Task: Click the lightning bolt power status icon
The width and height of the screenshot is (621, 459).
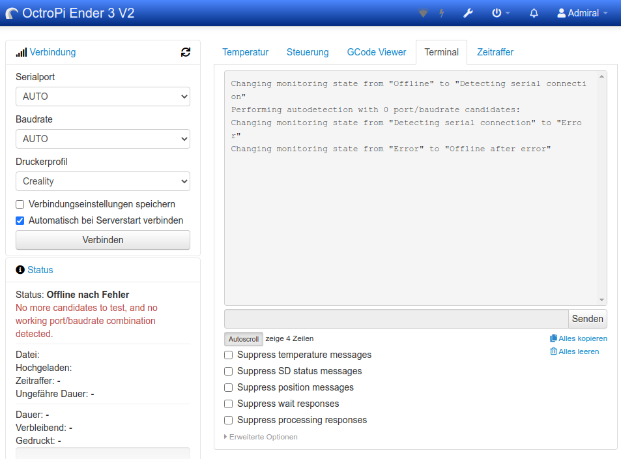Action: [442, 13]
